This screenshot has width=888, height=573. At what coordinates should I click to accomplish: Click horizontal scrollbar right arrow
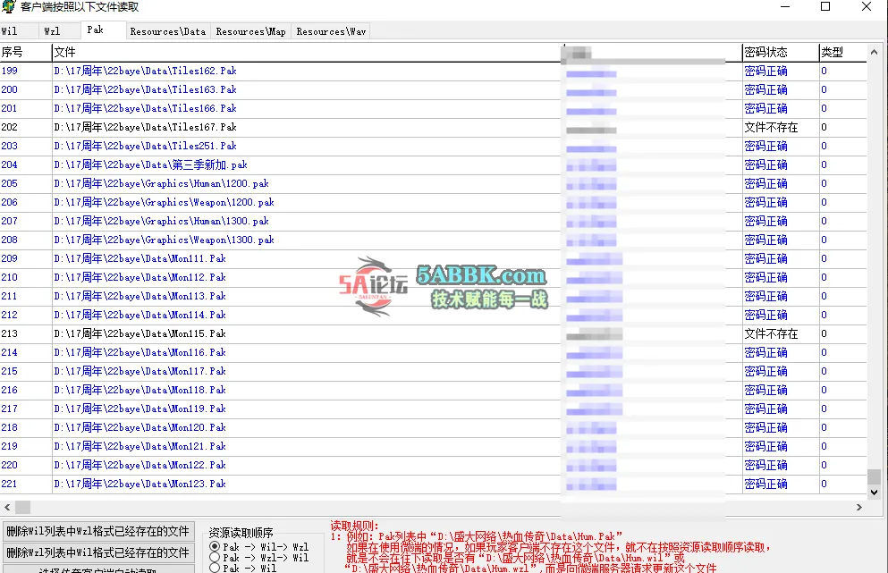859,508
